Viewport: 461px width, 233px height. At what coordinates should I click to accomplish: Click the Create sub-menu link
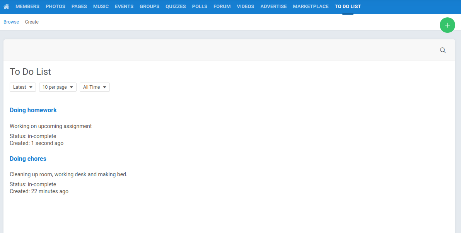tap(32, 22)
